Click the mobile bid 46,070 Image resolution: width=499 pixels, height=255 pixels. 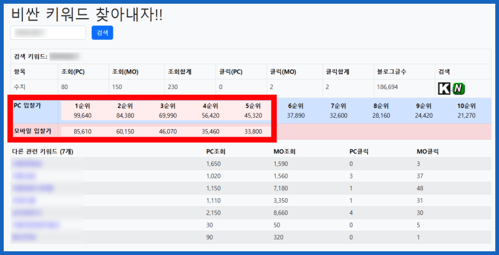click(x=168, y=131)
